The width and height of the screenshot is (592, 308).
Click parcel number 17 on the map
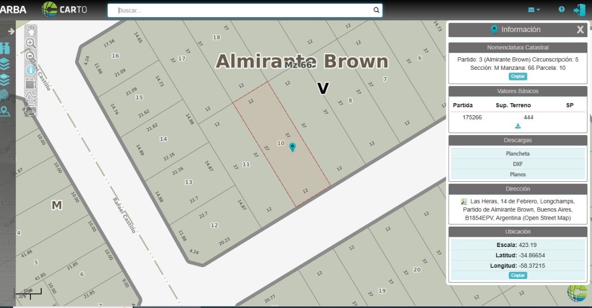click(x=182, y=58)
